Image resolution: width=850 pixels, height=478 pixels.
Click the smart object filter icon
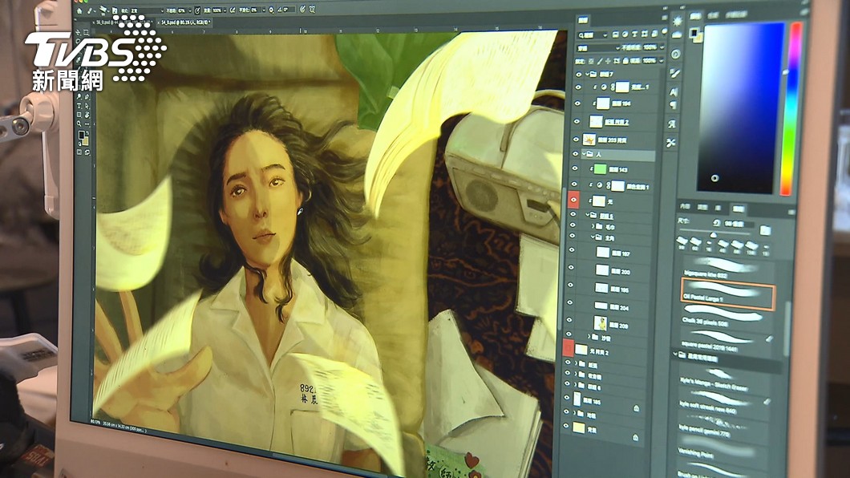tap(654, 34)
